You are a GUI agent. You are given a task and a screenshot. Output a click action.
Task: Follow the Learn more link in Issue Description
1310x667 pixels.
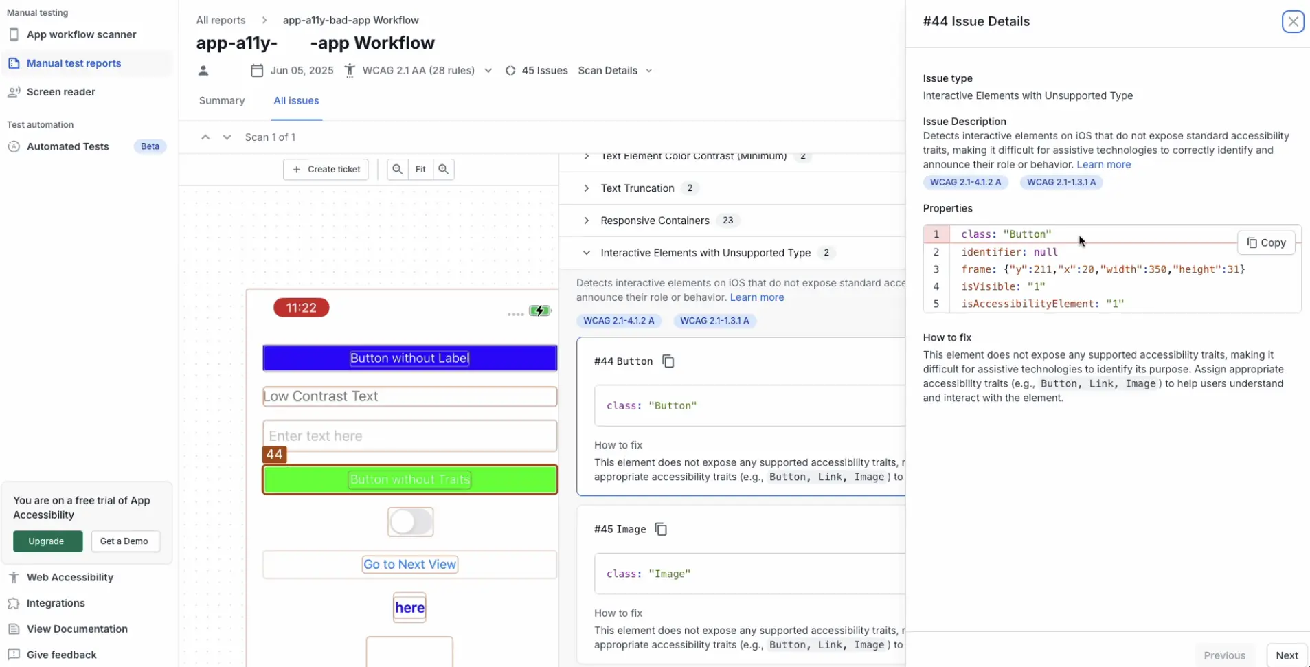click(x=1103, y=164)
